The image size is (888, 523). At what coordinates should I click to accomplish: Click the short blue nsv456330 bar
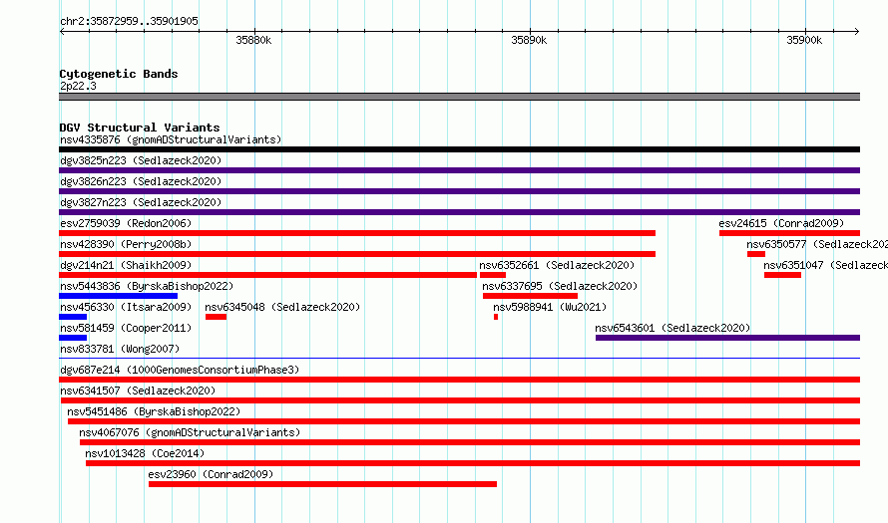(73, 317)
